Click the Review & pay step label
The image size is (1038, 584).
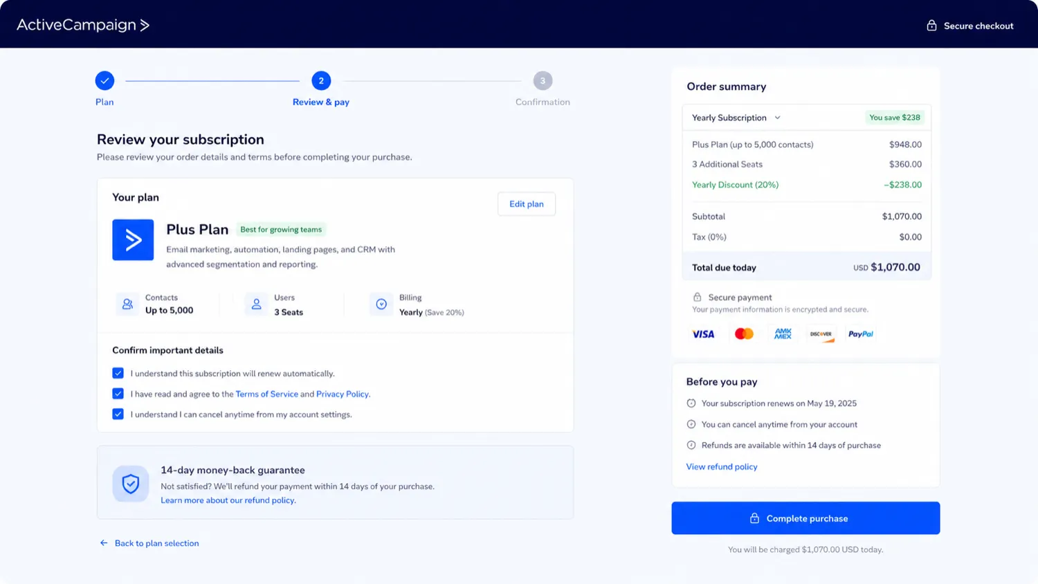[321, 102]
